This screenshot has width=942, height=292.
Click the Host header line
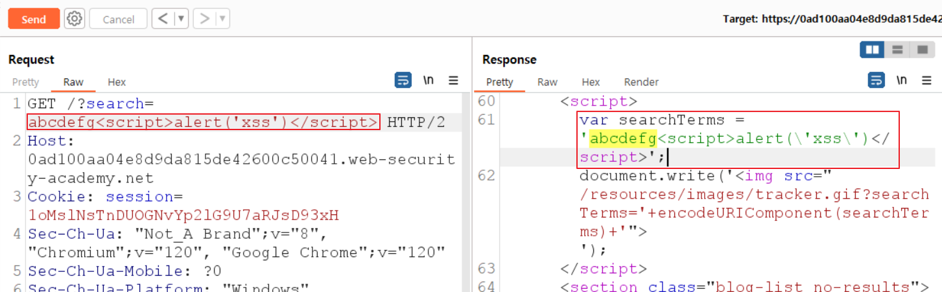click(241, 159)
